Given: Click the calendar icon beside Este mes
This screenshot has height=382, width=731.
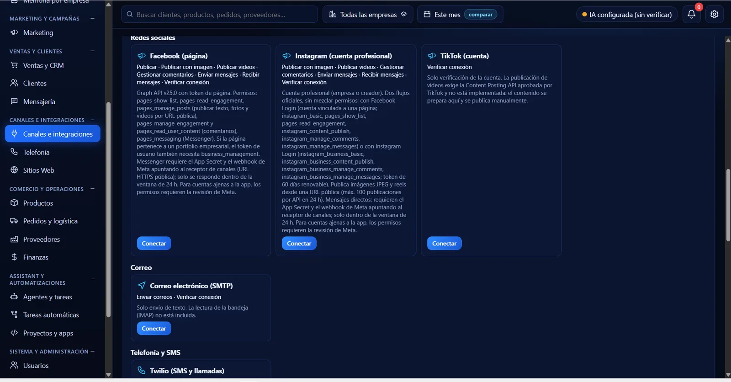Looking at the screenshot, I should click(427, 14).
